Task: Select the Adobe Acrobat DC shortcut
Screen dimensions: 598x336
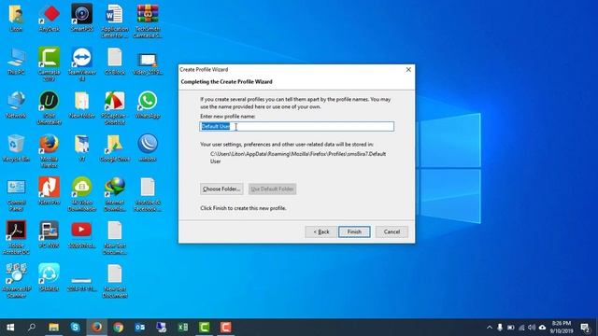Action: tap(16, 238)
